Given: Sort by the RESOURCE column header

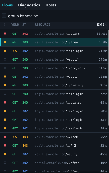Looking at the screenshot, I should (42, 24).
